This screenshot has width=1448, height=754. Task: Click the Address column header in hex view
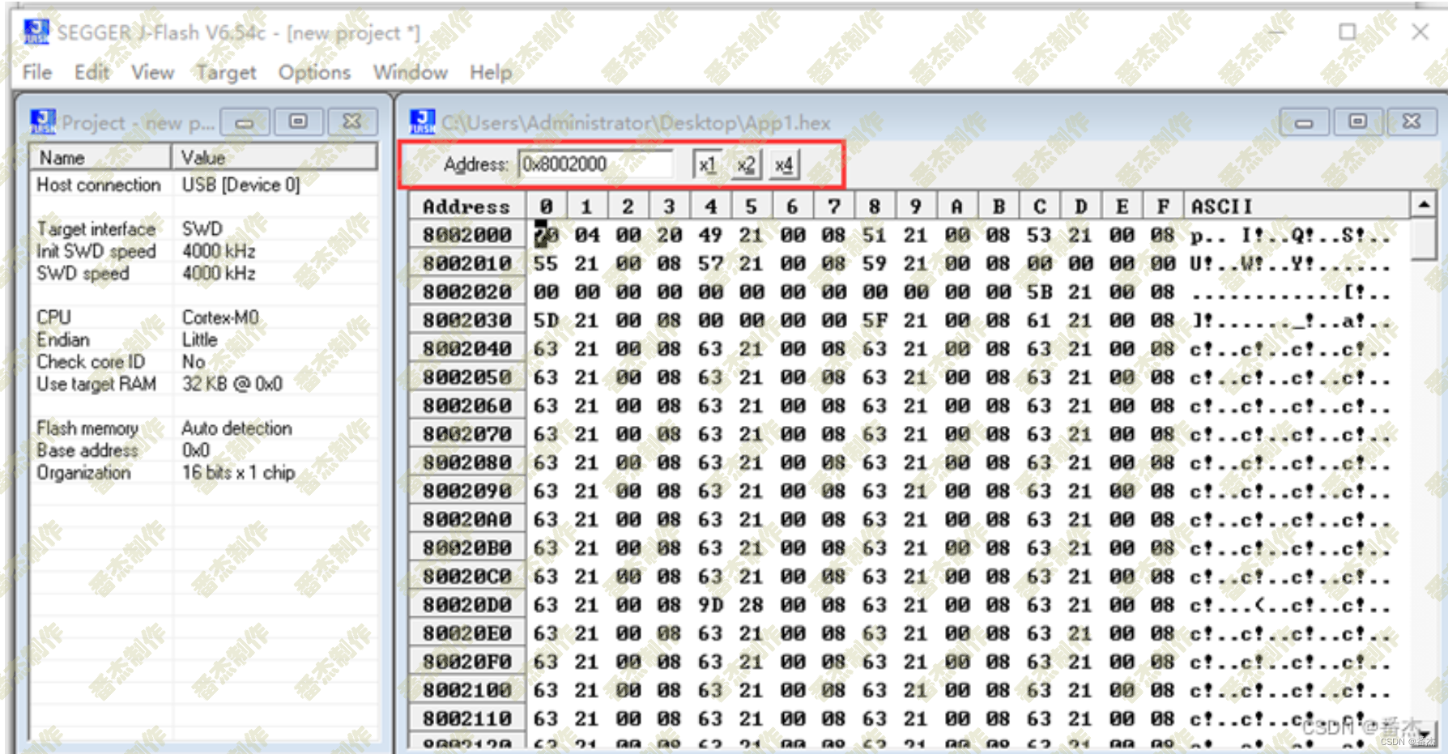[467, 206]
